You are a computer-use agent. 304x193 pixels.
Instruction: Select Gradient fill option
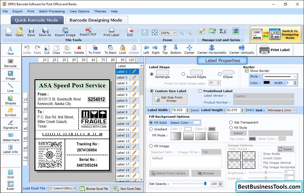(x=151, y=129)
